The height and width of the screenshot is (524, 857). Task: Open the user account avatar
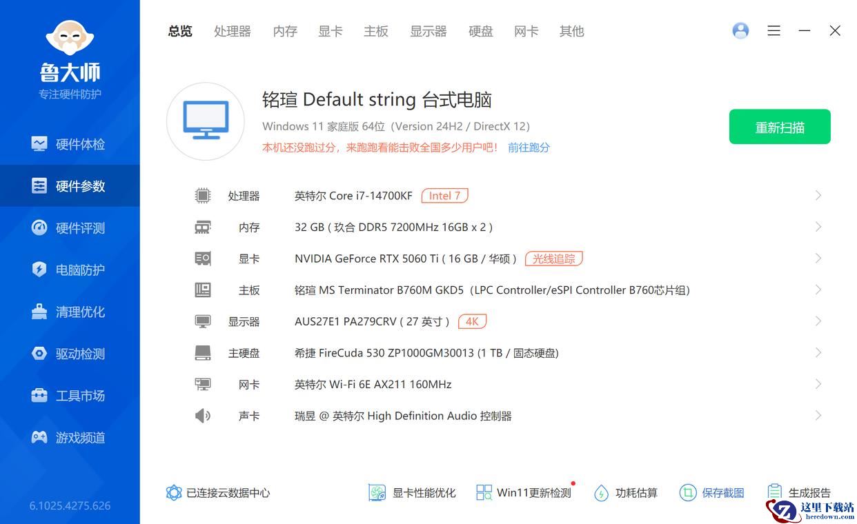[x=740, y=31]
